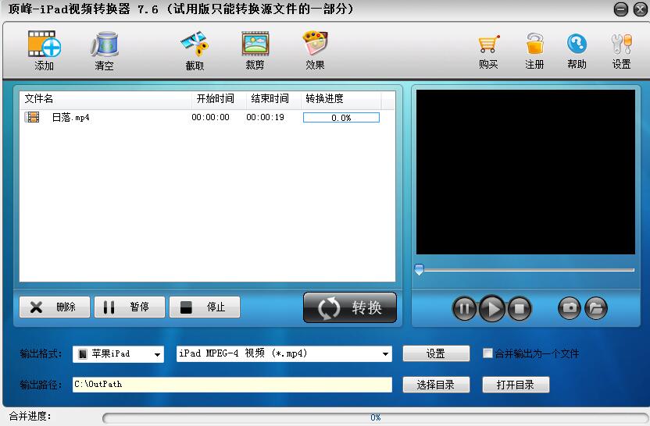
Task: Click the 00:00:19 end time cell
Action: point(266,118)
